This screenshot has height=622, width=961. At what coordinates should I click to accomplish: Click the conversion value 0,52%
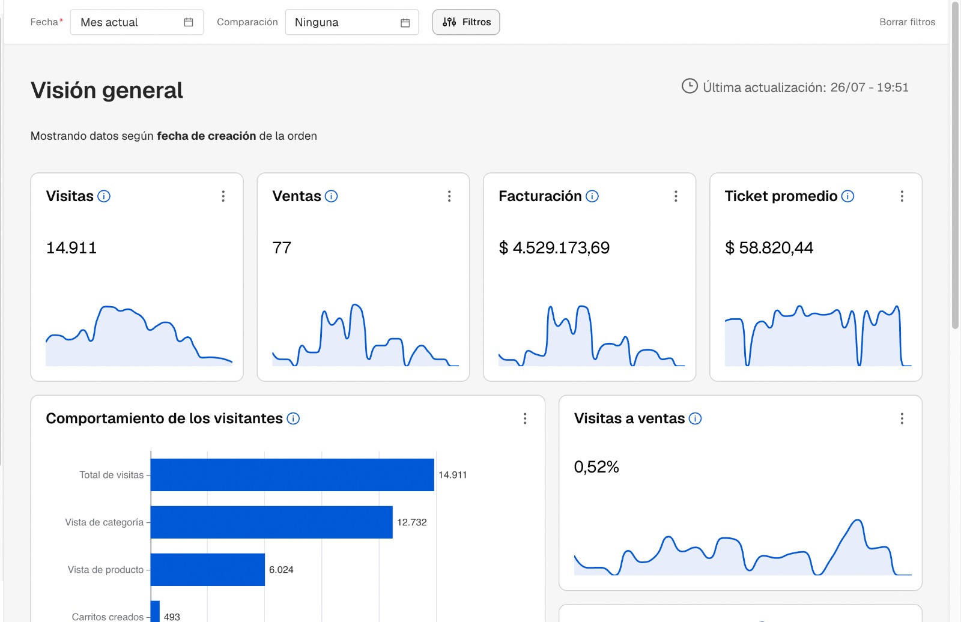[x=596, y=467]
